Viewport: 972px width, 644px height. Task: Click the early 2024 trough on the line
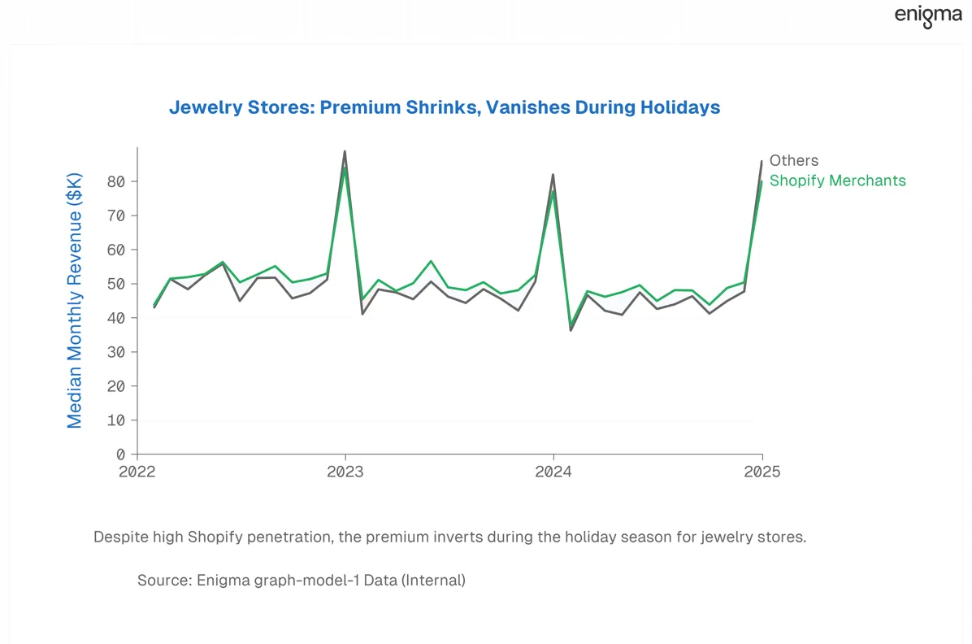coord(571,330)
